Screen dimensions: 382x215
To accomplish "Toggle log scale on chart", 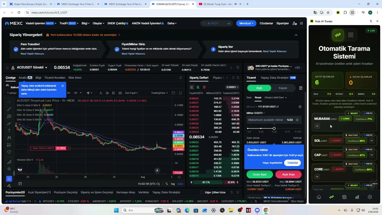I will point(173,184).
